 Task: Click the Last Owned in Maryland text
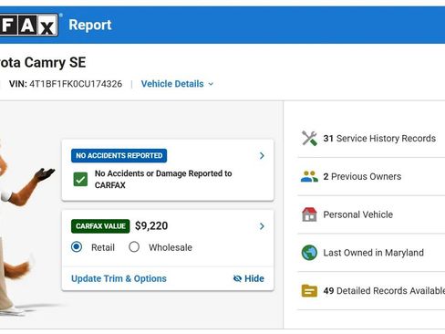coord(373,253)
